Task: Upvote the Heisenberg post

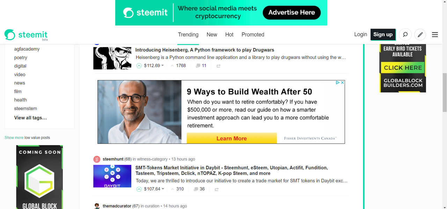Action: [139, 65]
